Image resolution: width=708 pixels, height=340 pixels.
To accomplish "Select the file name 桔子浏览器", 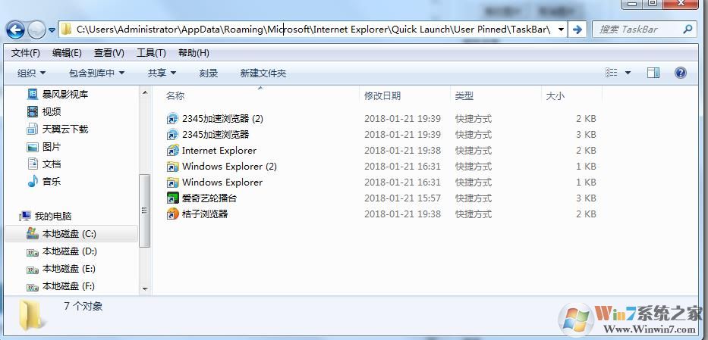I will tap(205, 214).
